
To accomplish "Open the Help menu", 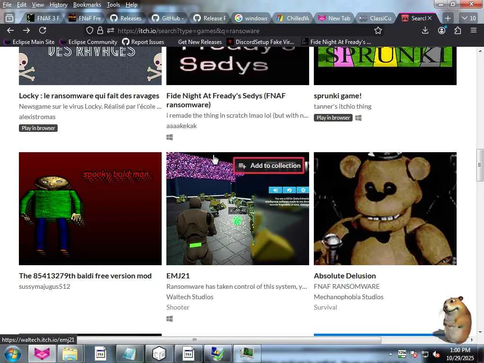I will [x=131, y=5].
